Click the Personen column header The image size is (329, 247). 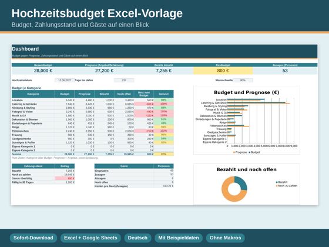click(x=164, y=166)
